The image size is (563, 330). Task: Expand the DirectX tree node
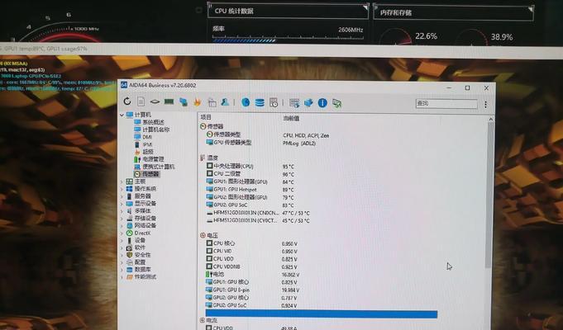(122, 233)
